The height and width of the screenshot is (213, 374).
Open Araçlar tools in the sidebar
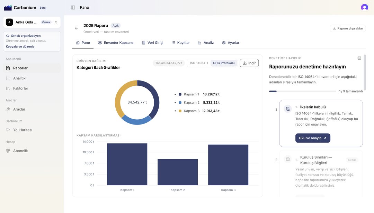[32, 109]
